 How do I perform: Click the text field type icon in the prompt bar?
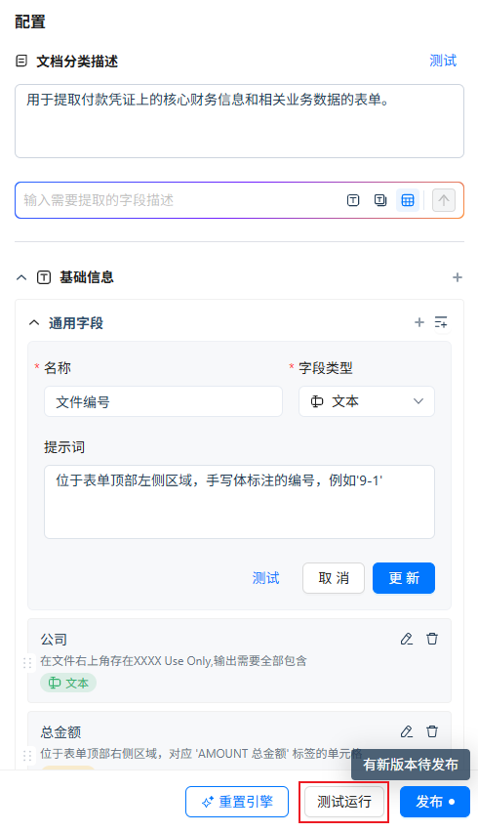click(353, 200)
